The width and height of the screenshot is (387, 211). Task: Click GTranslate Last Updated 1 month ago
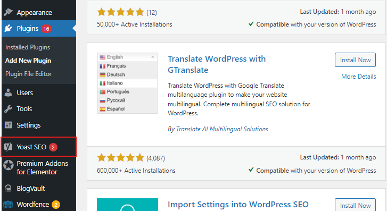click(x=338, y=157)
